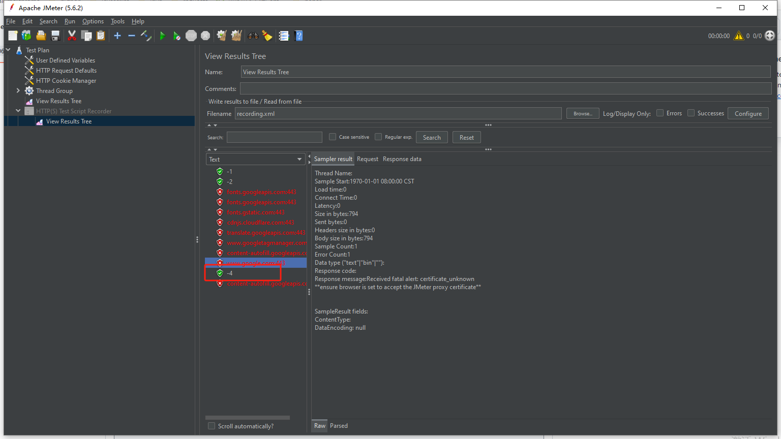
Task: Open the results renderer dropdown showing Text
Action: click(x=255, y=159)
